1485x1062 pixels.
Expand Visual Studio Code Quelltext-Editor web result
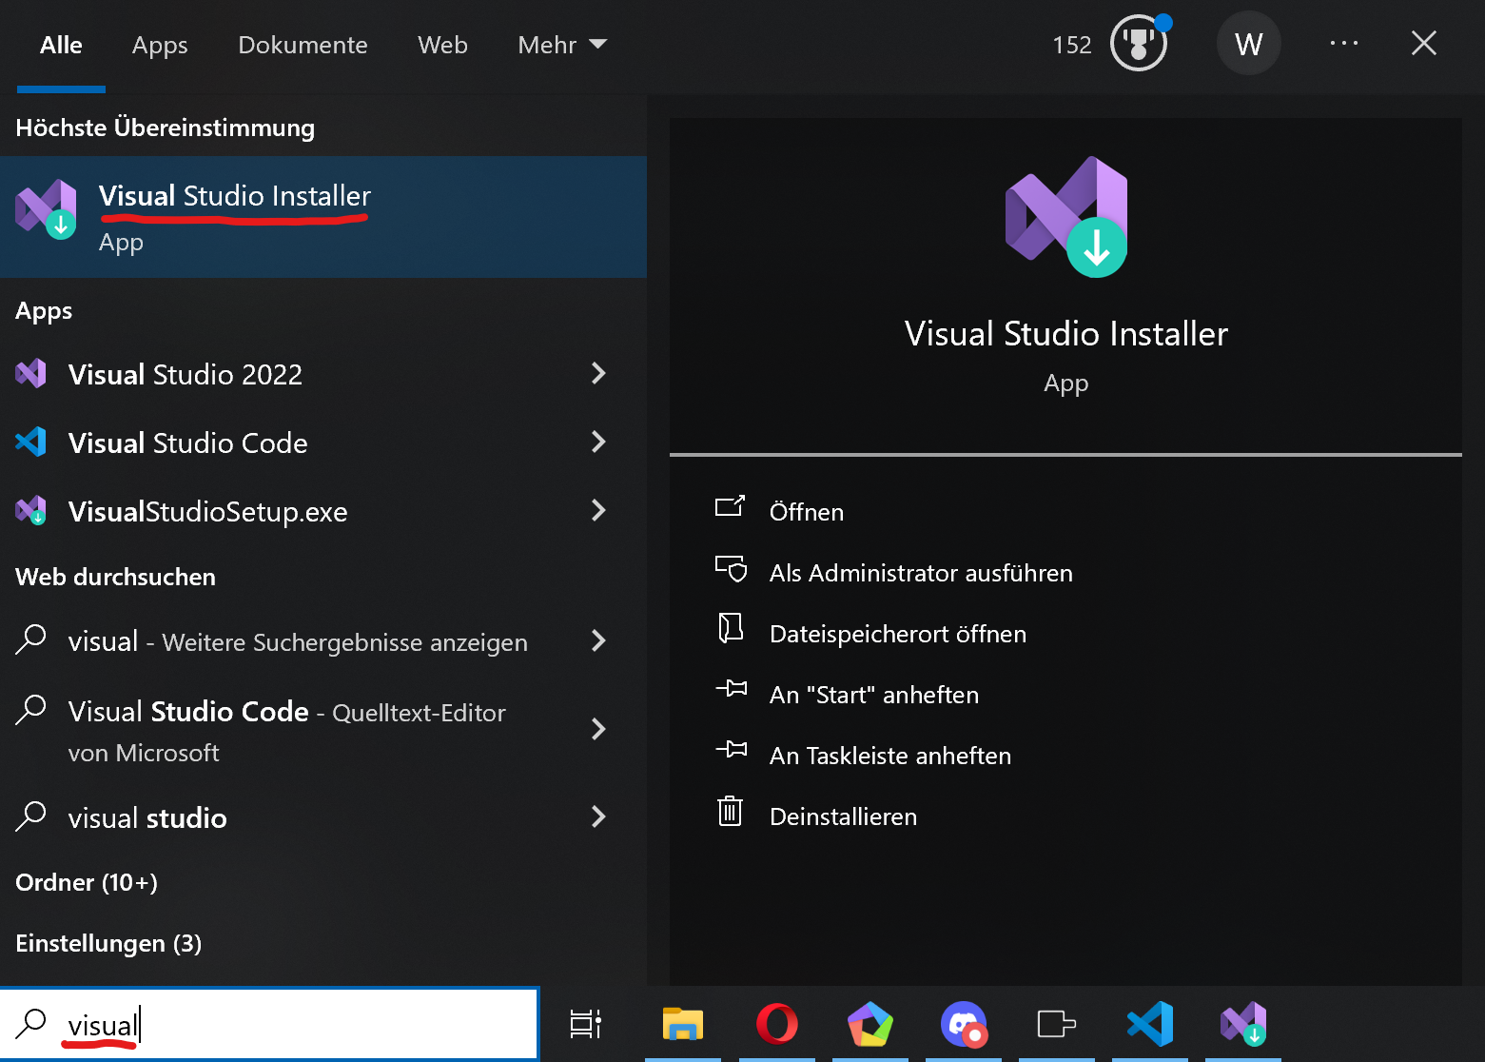[x=598, y=729]
